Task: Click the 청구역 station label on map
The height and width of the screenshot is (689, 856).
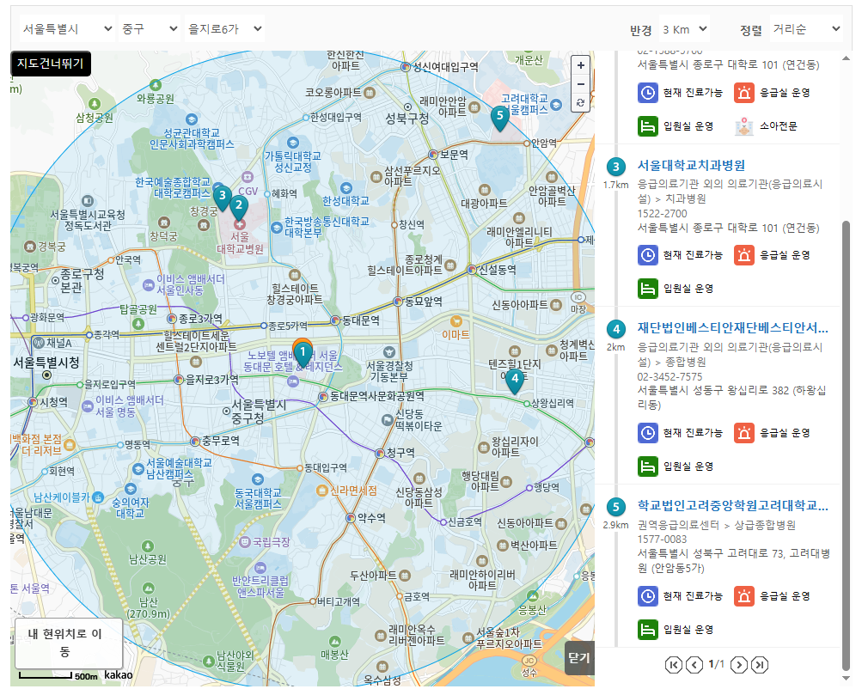Action: 400,453
